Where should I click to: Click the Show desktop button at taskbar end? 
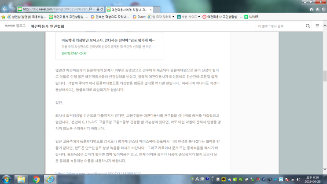click(x=325, y=180)
